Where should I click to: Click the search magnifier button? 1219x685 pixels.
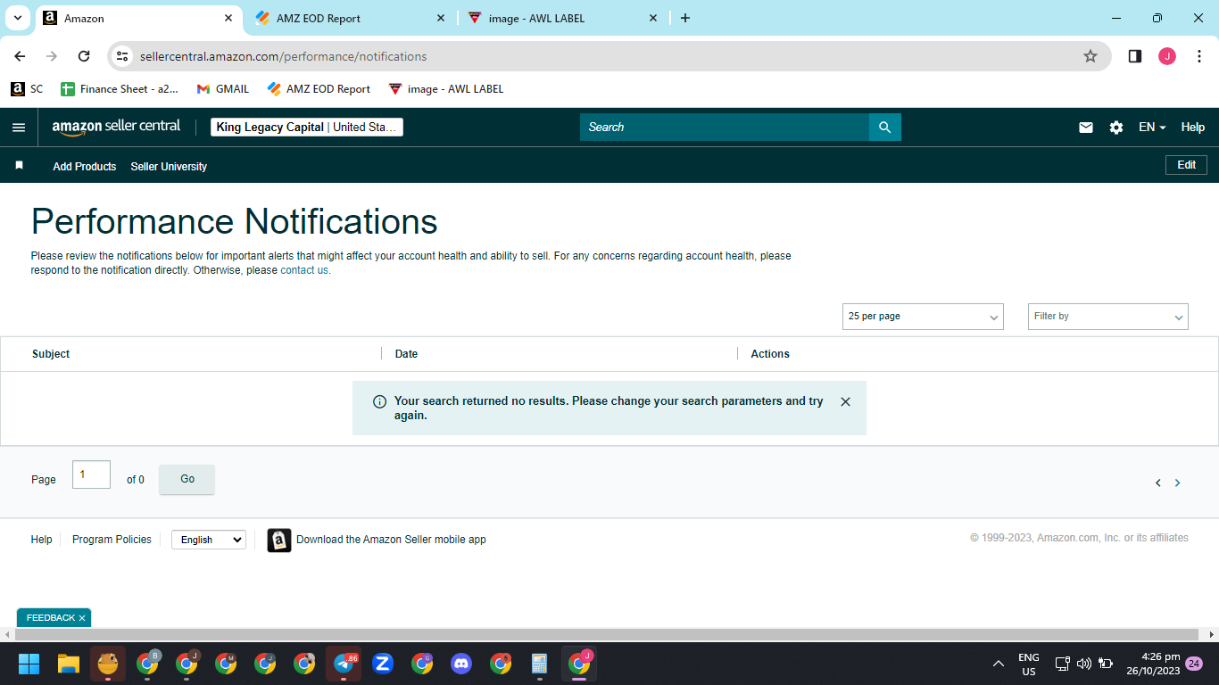[884, 128]
